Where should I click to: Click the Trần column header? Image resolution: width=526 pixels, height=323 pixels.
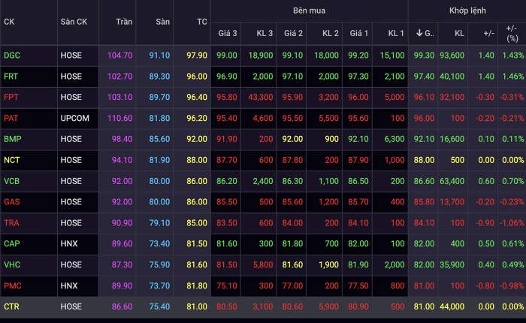point(124,22)
